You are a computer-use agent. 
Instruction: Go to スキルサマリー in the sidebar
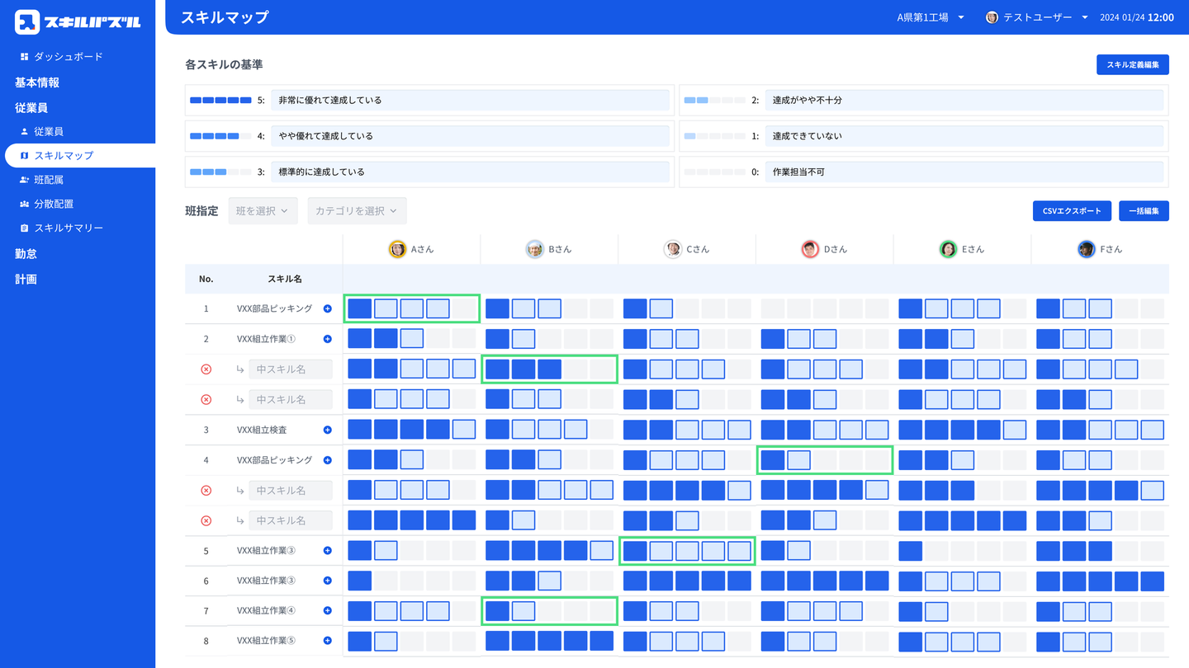(x=68, y=228)
